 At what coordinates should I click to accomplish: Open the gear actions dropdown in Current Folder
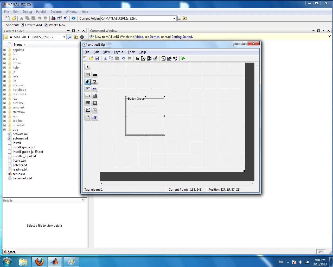(x=83, y=37)
